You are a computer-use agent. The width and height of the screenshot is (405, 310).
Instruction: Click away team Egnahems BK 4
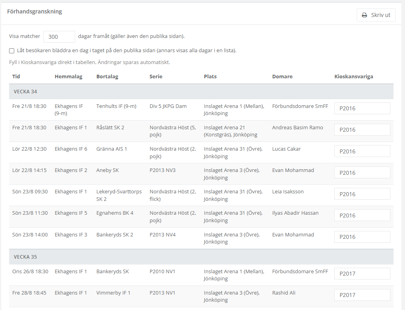(x=115, y=213)
